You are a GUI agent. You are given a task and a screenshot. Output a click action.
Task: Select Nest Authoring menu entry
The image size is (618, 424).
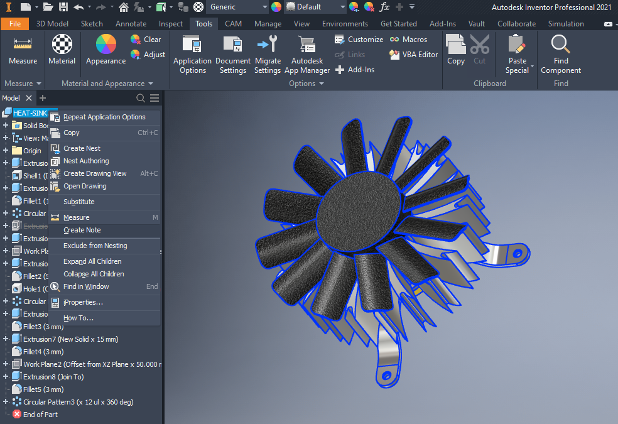pyautogui.click(x=104, y=161)
